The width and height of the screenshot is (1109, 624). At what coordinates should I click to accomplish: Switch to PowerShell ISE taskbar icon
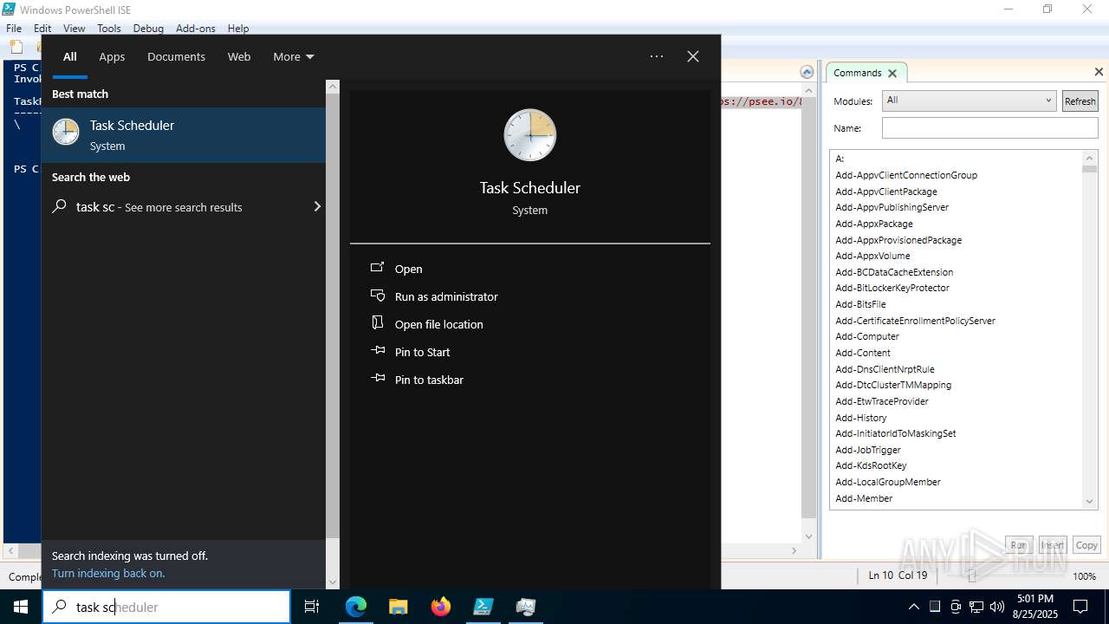pos(483,607)
